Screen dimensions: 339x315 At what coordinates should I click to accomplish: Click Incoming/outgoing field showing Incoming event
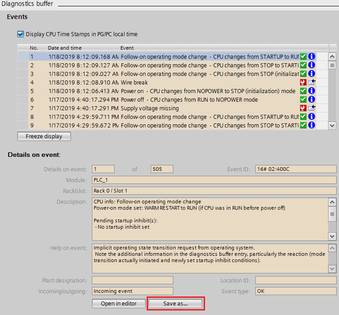coord(133,291)
